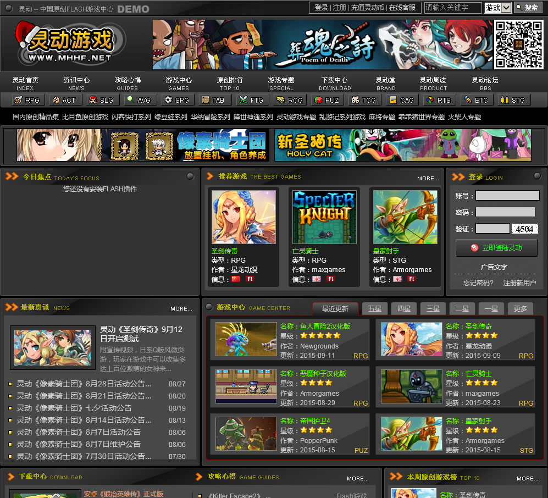Open 鱼人冒险2汉化版 game thumbnail
Screen dimensions: 548x498
coord(246,339)
